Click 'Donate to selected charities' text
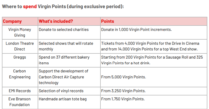Image resolution: width=209 pixels, height=109 pixels. click(64, 30)
